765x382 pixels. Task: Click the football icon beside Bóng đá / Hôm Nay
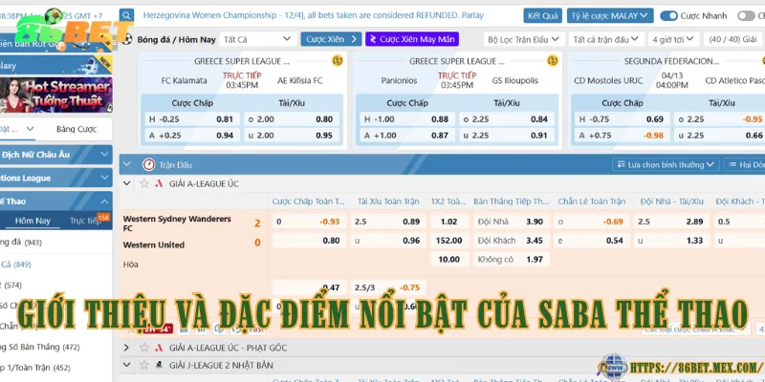(x=127, y=39)
